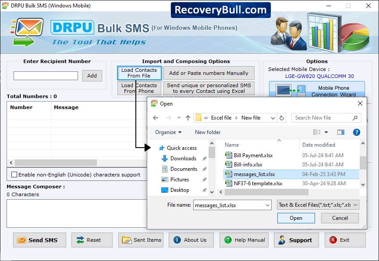Click Load Contacts From File button

pyautogui.click(x=139, y=73)
